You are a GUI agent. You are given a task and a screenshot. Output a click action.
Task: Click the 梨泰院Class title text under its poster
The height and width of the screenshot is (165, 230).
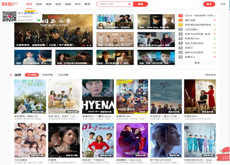(124, 116)
